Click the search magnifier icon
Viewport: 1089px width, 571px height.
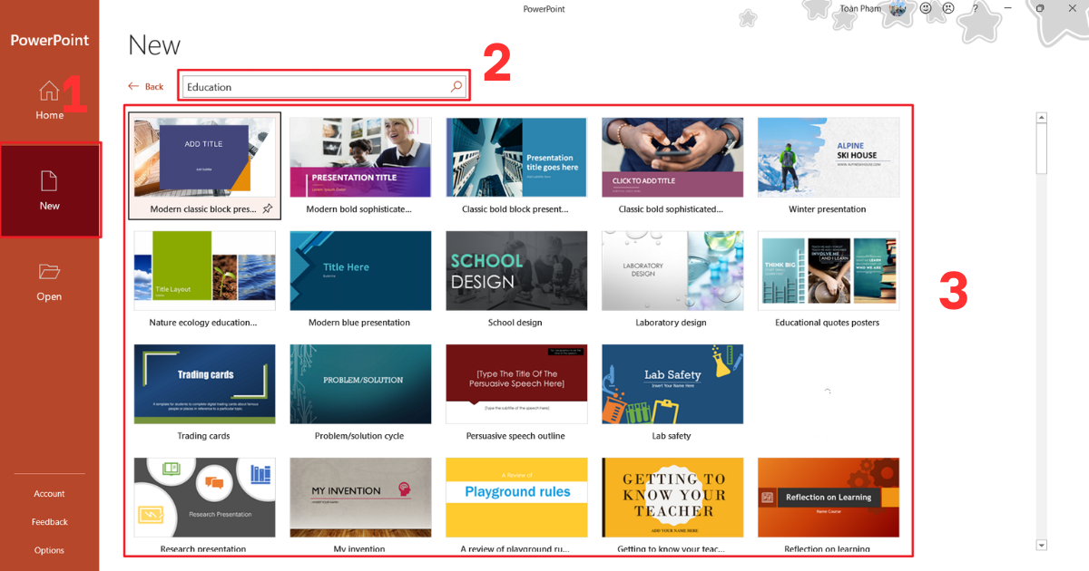[456, 87]
